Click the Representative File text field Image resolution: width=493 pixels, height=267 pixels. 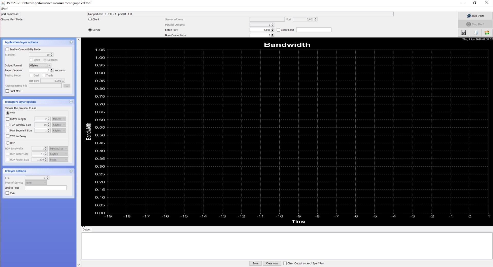pos(45,86)
